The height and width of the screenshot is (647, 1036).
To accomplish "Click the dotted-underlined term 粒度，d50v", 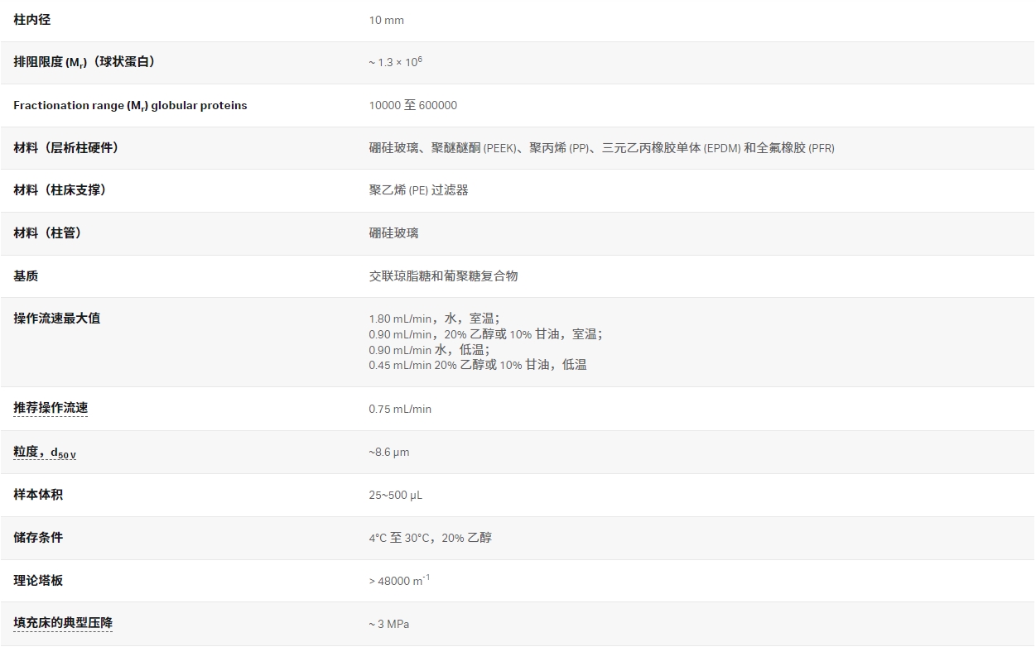I will (x=44, y=451).
